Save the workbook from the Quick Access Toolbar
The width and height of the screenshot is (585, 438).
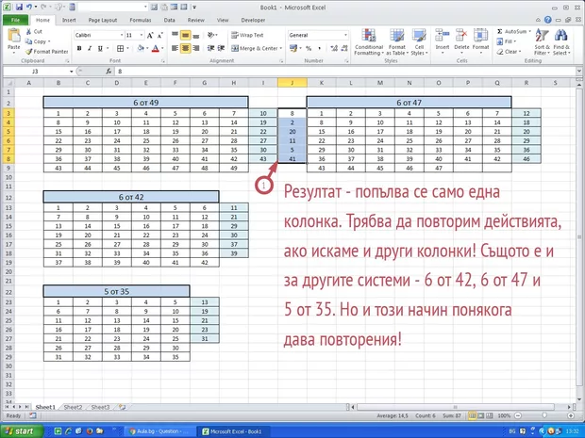(x=19, y=8)
